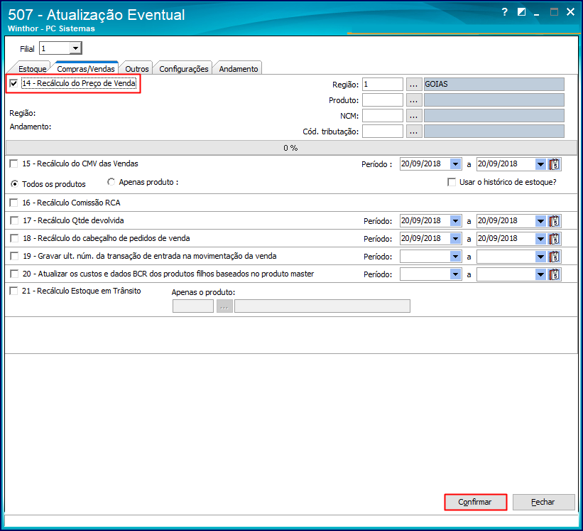
Task: Check 21 - Recálculo Estoque em Trânsito
Action: click(x=13, y=291)
